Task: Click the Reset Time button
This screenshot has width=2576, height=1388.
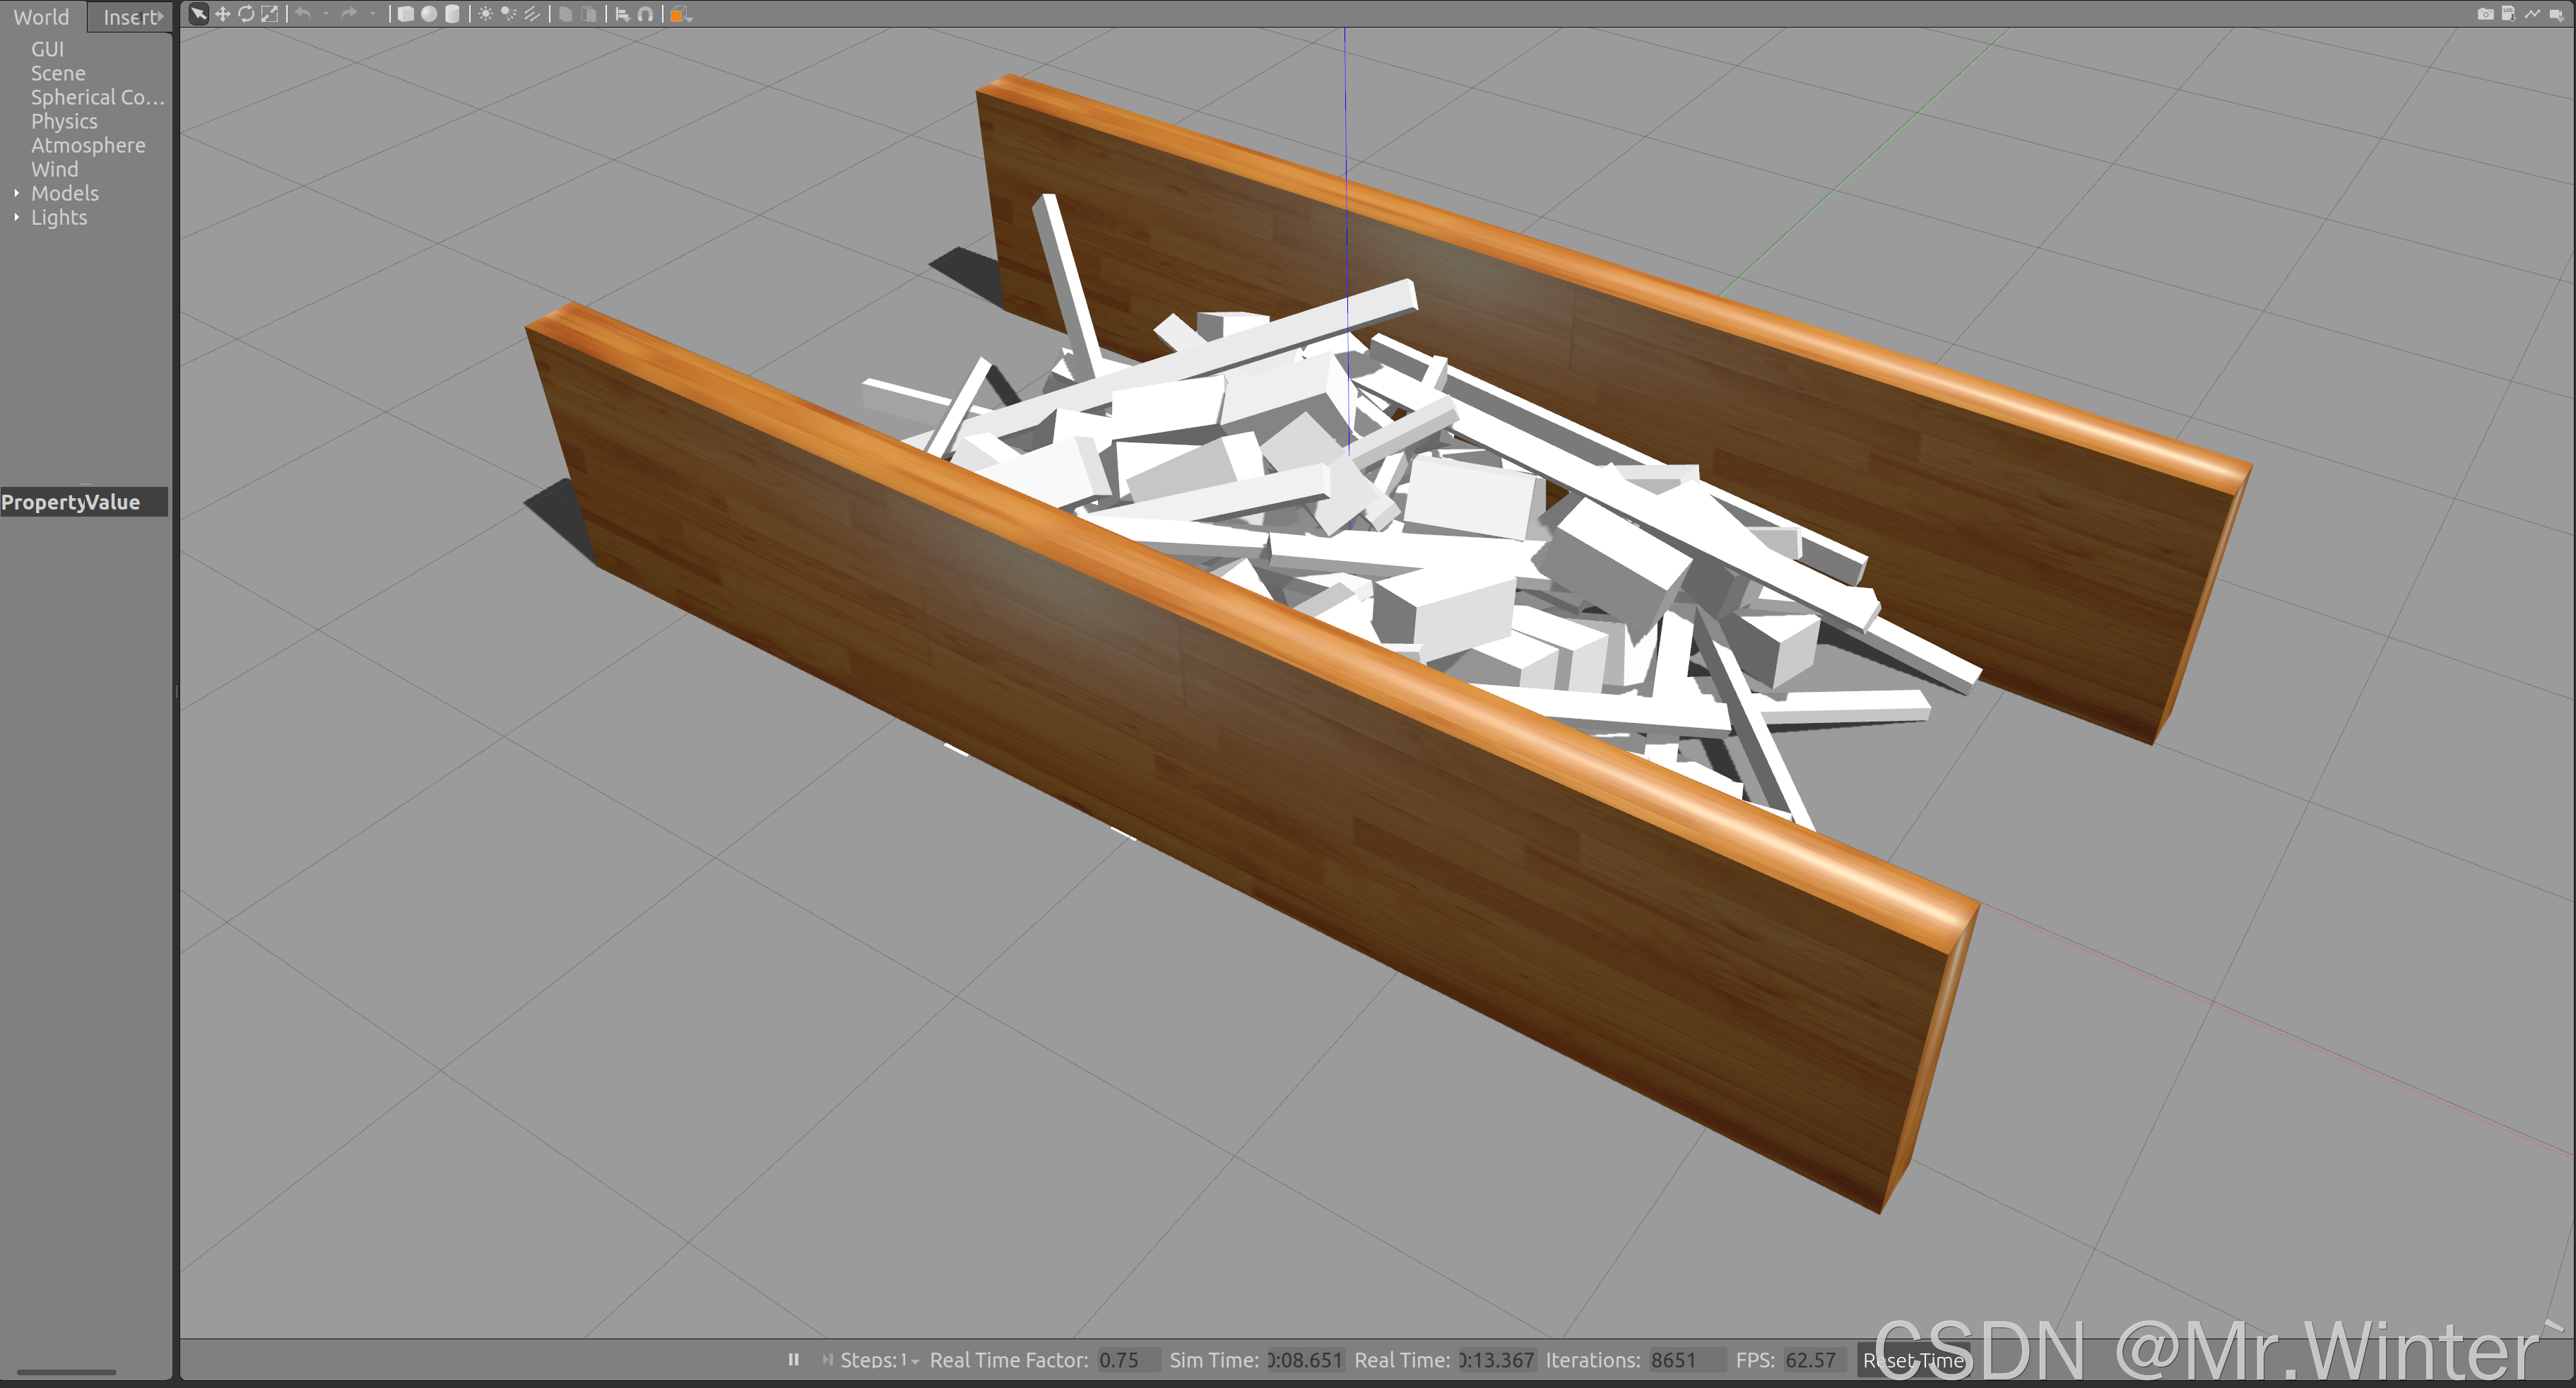Action: click(1913, 1360)
